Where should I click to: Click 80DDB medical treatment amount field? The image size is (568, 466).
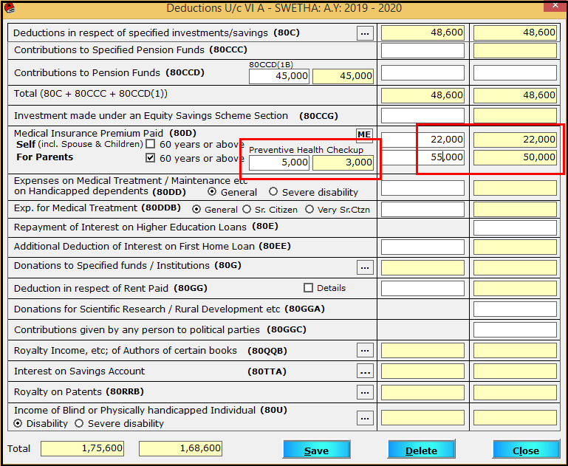click(422, 209)
